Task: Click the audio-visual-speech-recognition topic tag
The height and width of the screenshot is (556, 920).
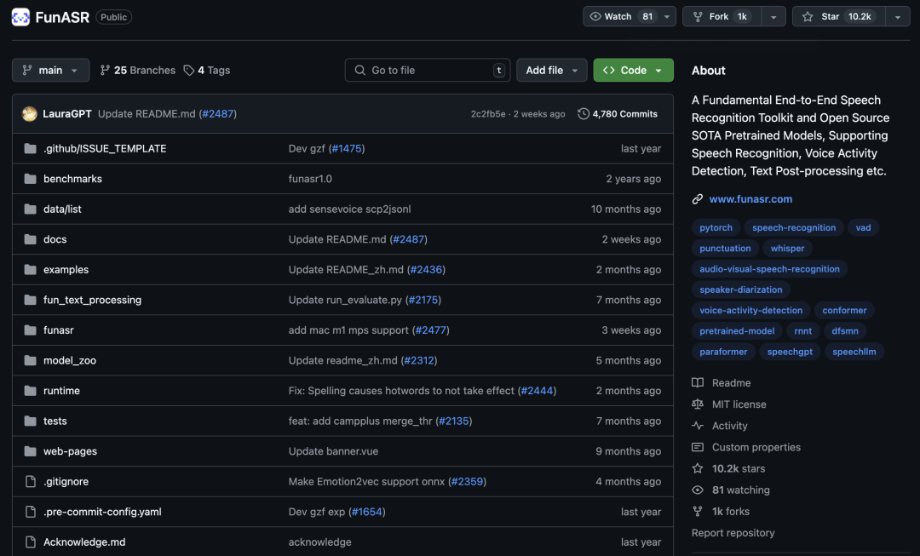Action: pyautogui.click(x=769, y=269)
